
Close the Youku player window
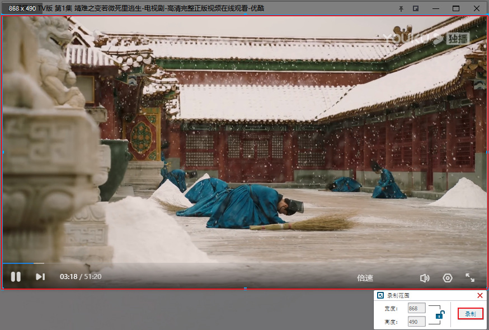477,8
